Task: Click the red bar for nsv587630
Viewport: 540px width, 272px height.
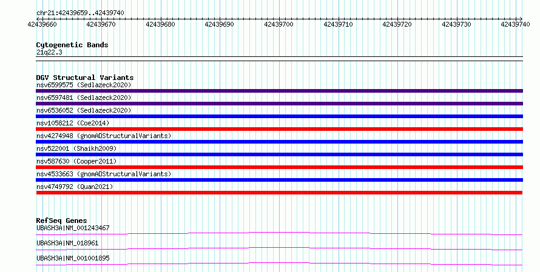Action: [x=279, y=167]
